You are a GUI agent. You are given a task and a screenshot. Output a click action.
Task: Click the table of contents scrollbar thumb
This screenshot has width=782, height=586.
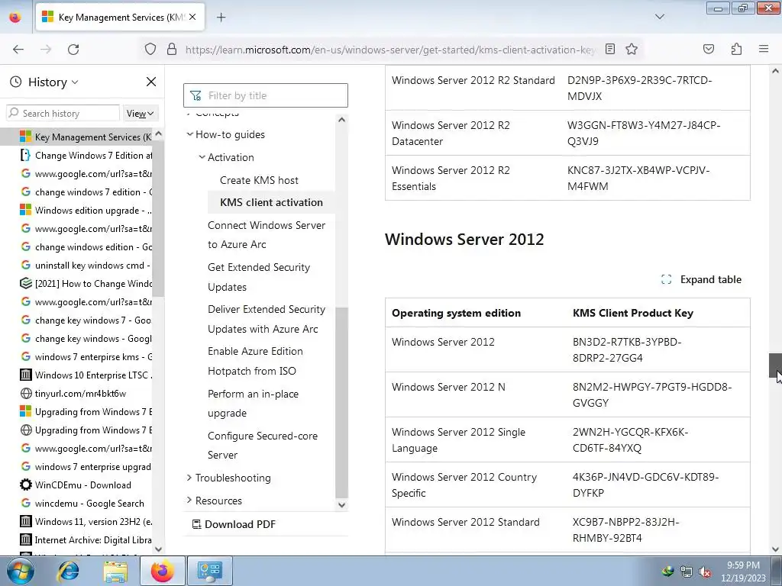click(341, 403)
